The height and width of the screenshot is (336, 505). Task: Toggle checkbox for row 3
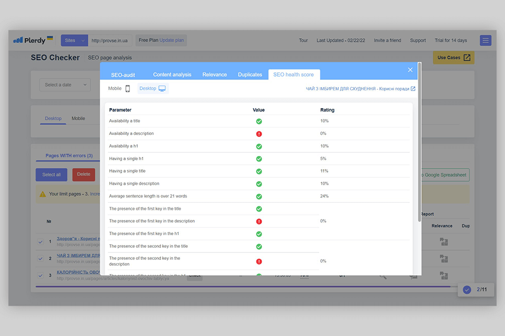41,275
